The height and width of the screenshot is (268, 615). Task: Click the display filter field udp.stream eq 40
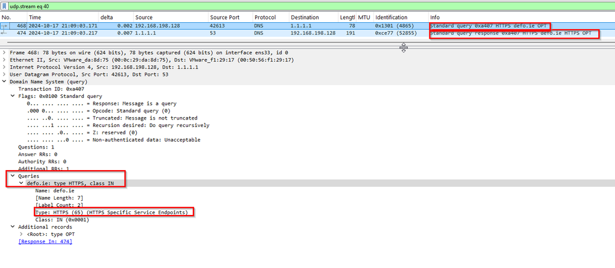(311, 7)
